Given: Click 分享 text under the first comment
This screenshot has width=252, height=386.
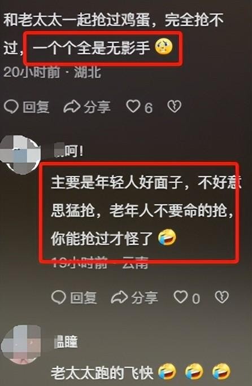Looking at the screenshot, I should click(x=97, y=107).
